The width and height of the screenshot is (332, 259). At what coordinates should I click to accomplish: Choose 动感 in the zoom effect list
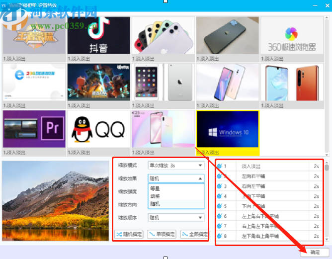coord(176,196)
